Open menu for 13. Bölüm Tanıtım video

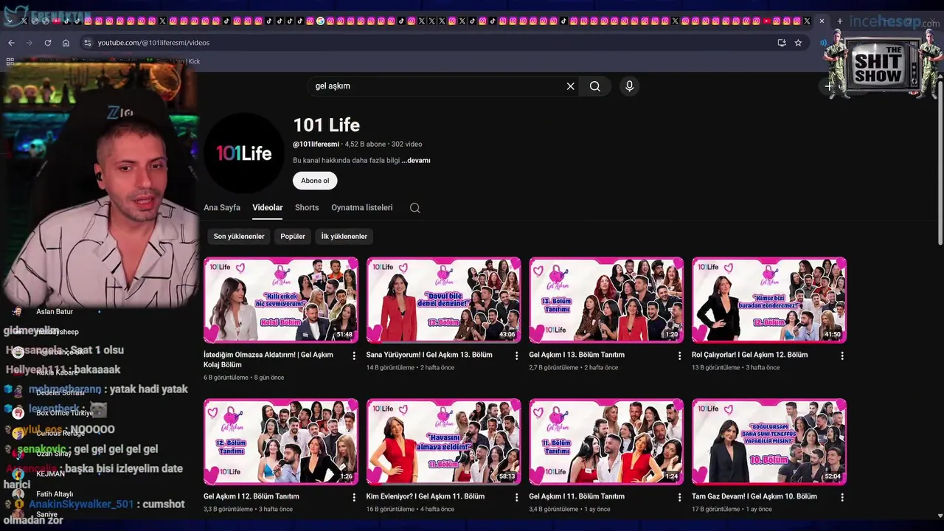[x=679, y=355]
